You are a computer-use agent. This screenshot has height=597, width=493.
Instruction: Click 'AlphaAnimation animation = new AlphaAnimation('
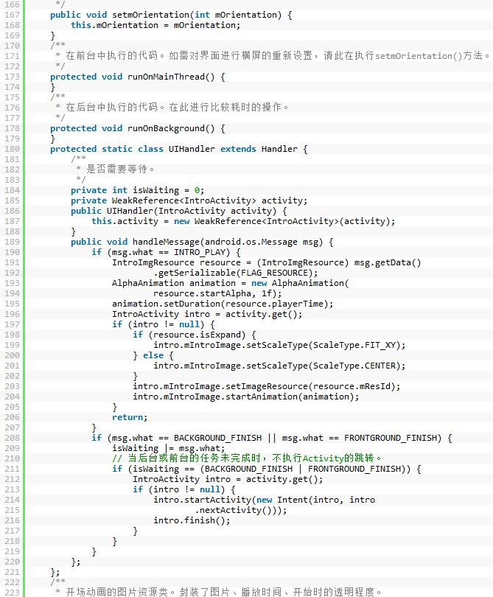pyautogui.click(x=230, y=283)
